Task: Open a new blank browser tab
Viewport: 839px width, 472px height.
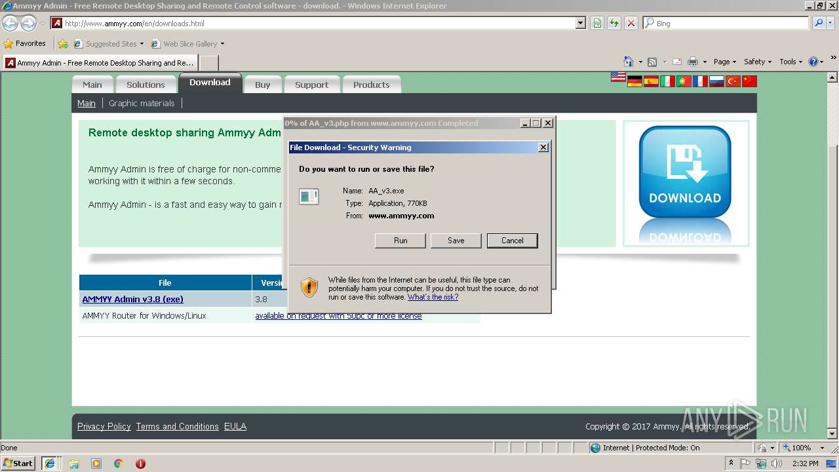Action: click(x=208, y=63)
